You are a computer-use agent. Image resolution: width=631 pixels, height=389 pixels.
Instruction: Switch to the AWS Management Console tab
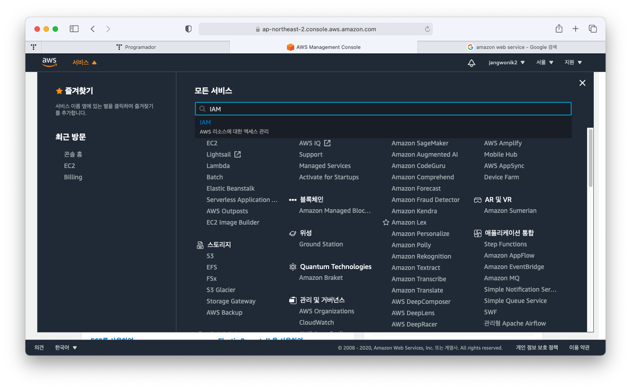pos(324,47)
